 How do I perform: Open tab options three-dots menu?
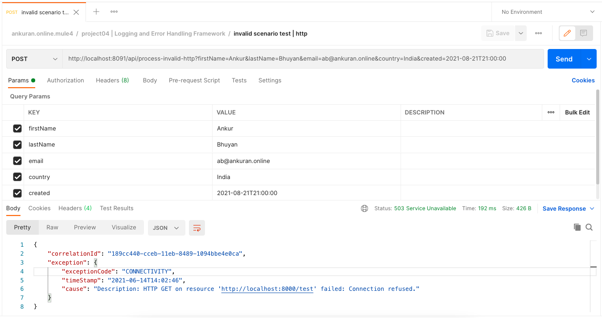click(114, 12)
